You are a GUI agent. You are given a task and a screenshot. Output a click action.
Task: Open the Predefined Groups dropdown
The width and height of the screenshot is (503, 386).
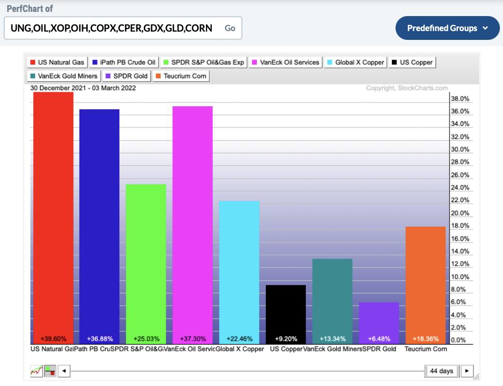[x=447, y=28]
